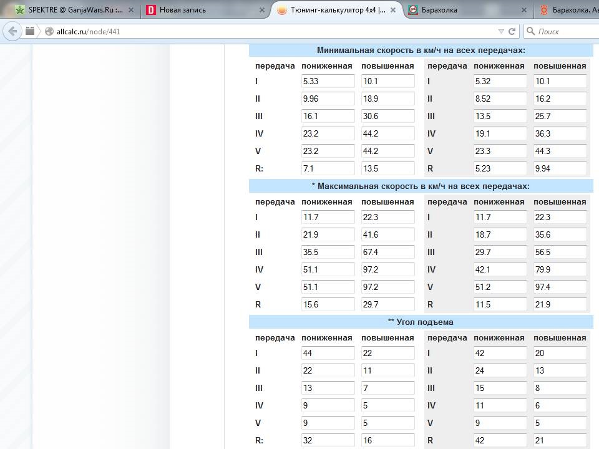Close the Новая запись tab

click(x=261, y=10)
